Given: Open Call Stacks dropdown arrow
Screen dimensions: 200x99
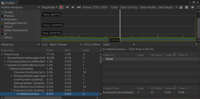Looking at the screenshot, I should click(176, 7).
